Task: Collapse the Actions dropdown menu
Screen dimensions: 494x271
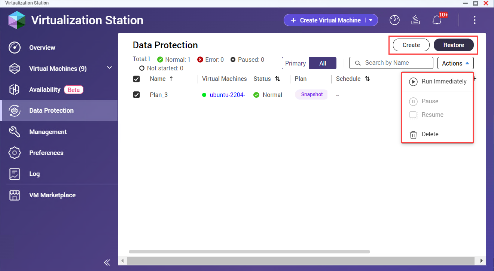Action: pos(455,63)
